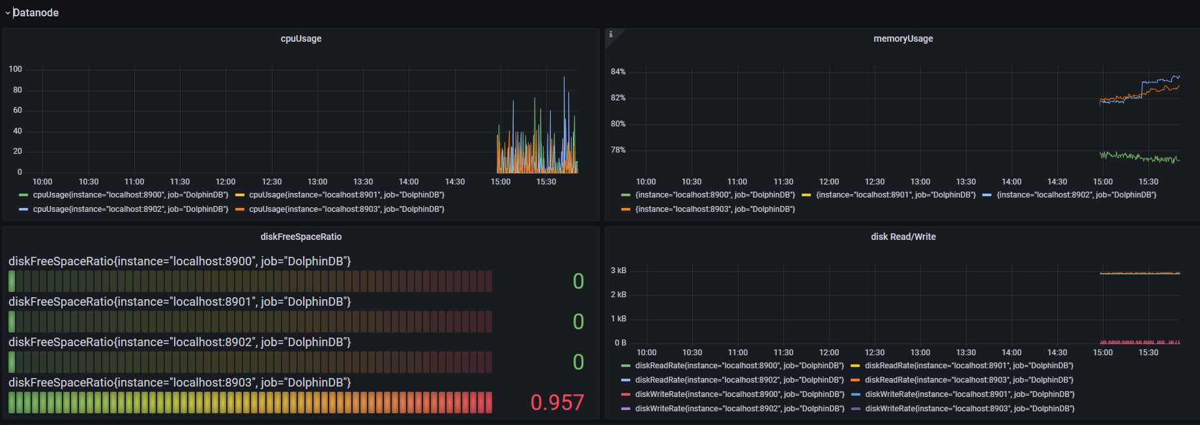Click green color swatch of cpuUsage localhost:8900
Viewport: 1200px width, 425px height.
pyautogui.click(x=23, y=195)
